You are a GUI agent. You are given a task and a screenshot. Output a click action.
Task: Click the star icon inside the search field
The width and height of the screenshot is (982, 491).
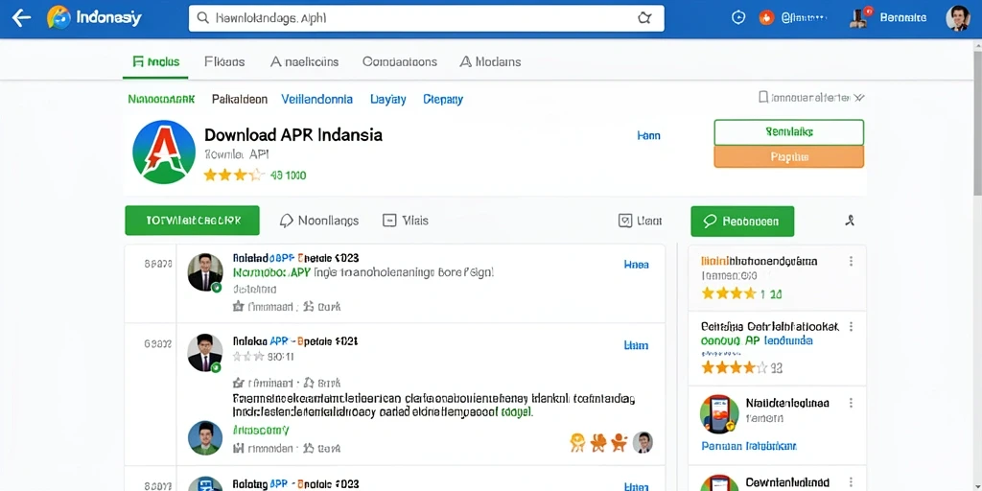pyautogui.click(x=643, y=18)
